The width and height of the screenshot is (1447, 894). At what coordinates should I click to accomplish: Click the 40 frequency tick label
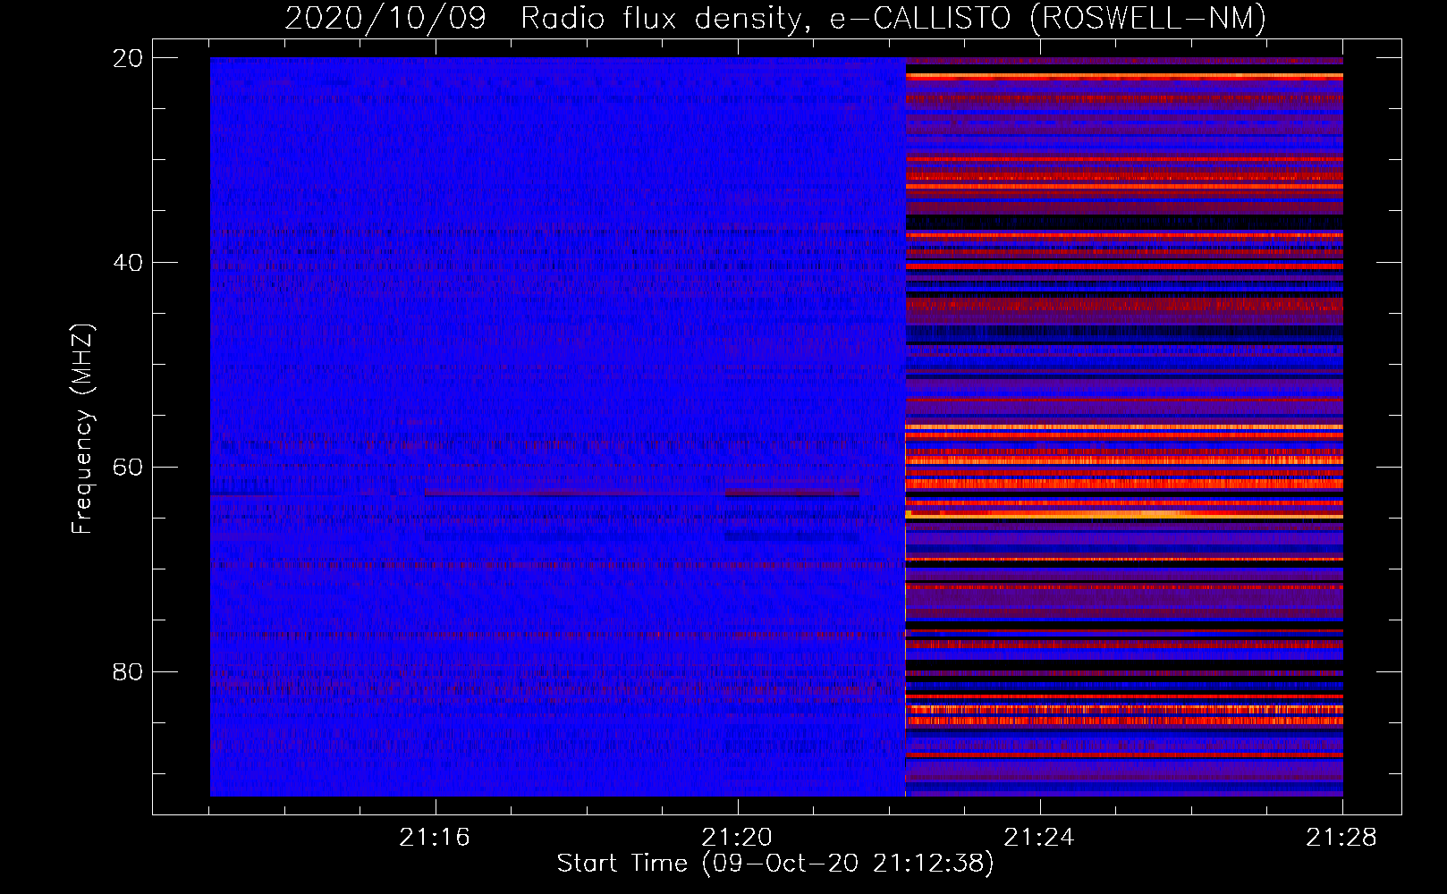(x=128, y=263)
